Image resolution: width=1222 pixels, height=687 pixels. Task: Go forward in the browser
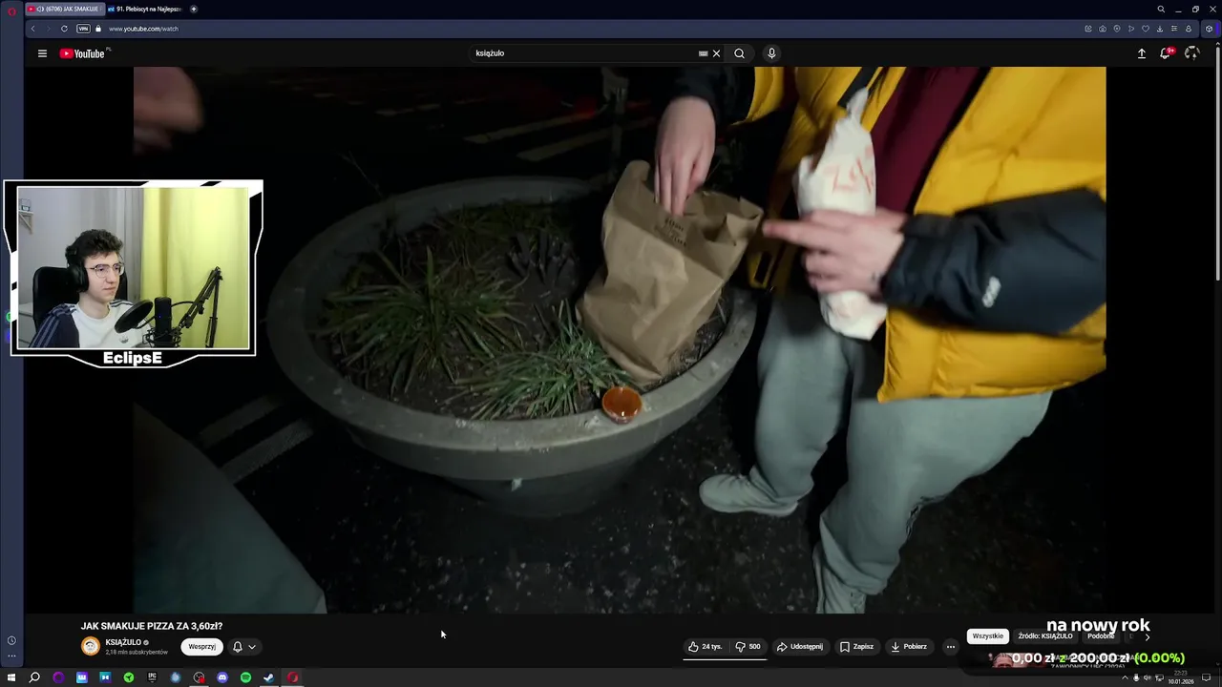pyautogui.click(x=48, y=29)
